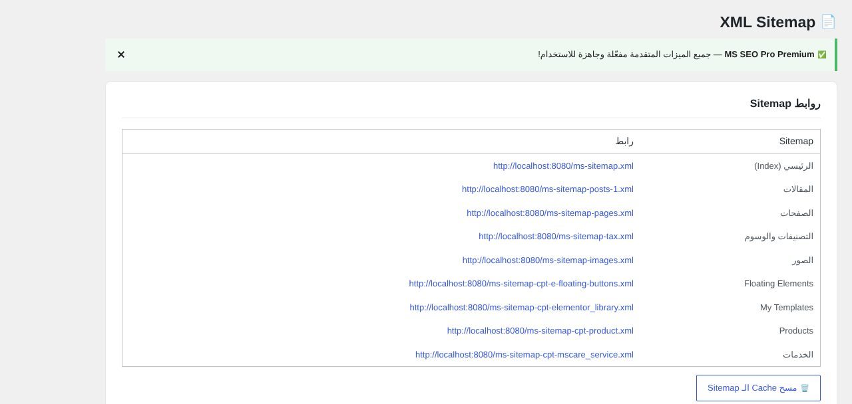Click the المقالات row label
This screenshot has width=852, height=404.
click(x=798, y=189)
